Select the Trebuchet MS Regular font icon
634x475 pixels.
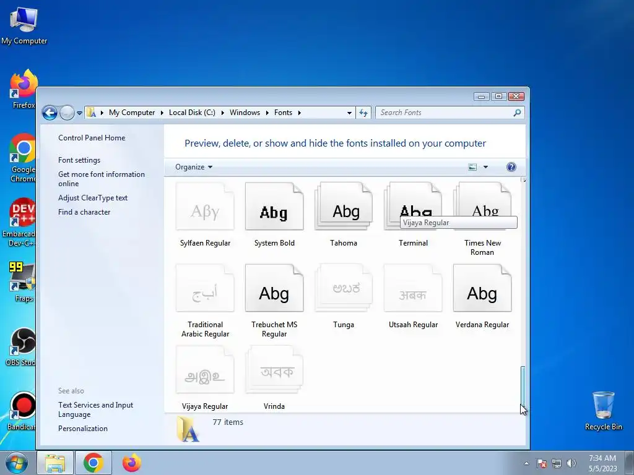pos(274,288)
